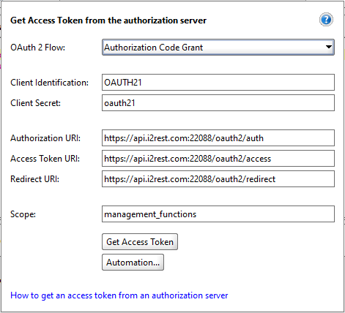Viewport: 345px width, 313px height.
Task: Focus the Client Identification field containing OAUTH21
Action: [218, 83]
